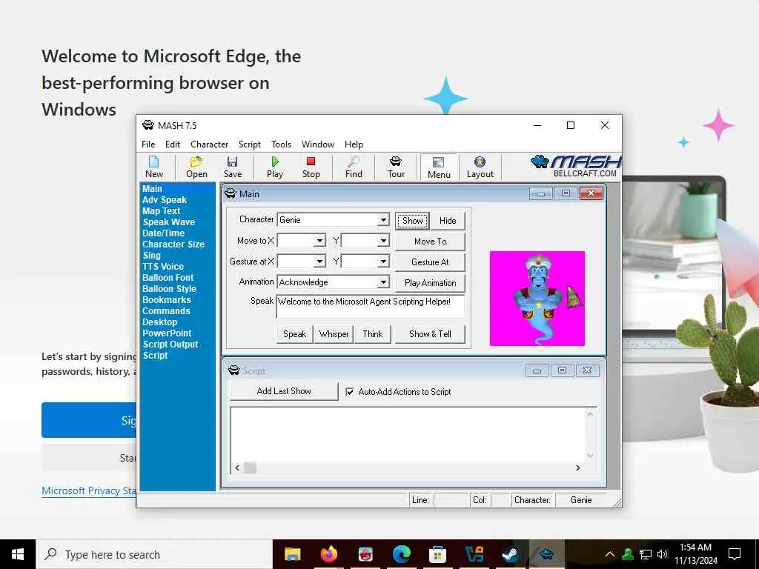Open the Window menu
This screenshot has width=759, height=569.
coord(317,144)
